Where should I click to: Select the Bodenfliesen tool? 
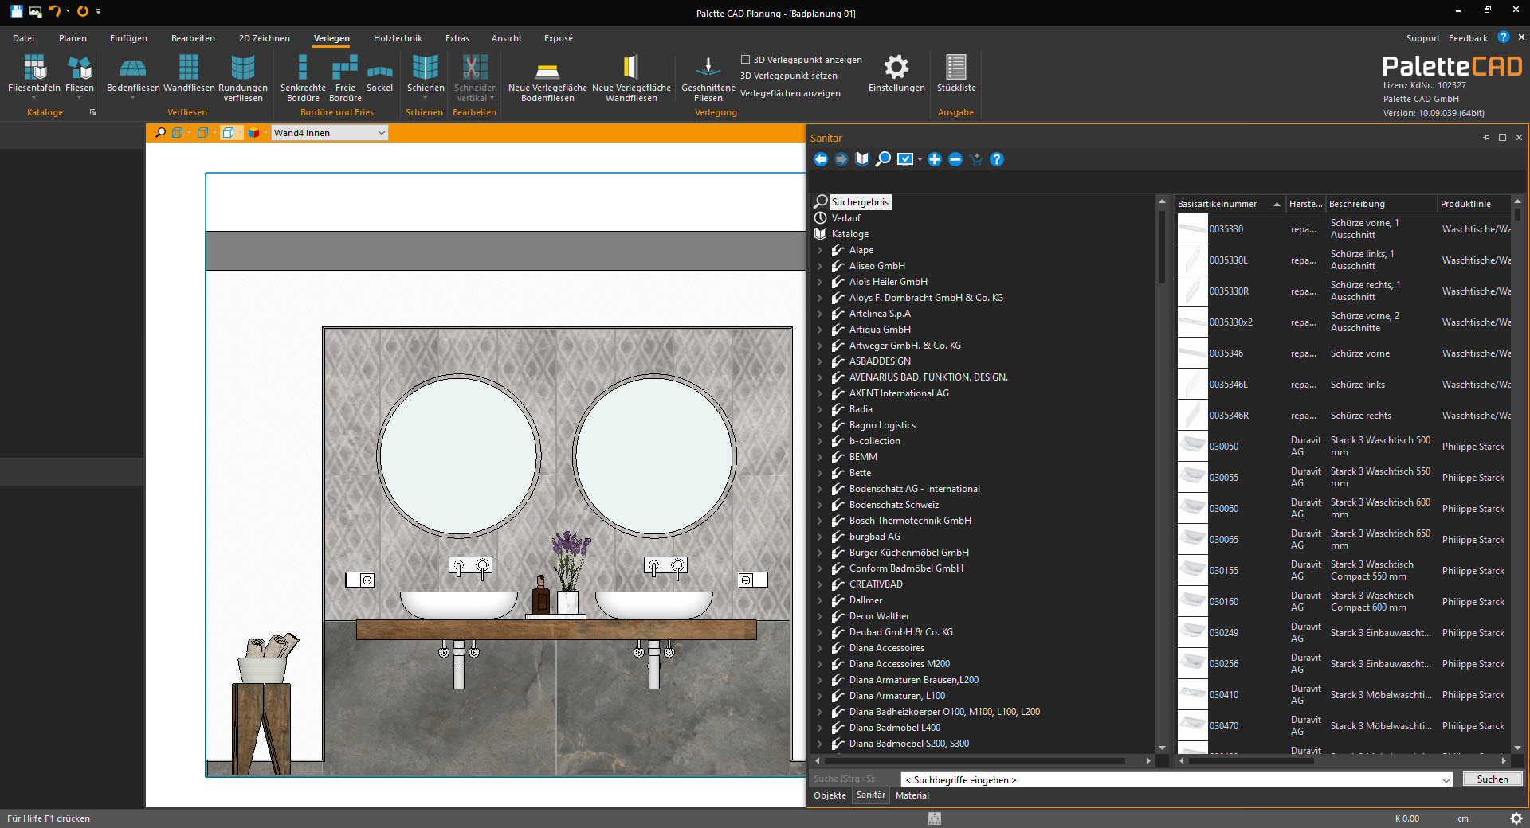132,76
